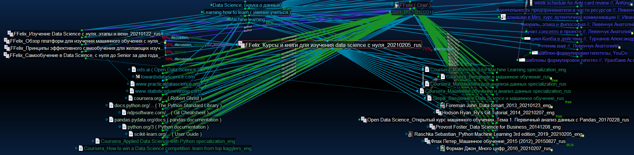Click the MLN tag beside Data Science node

286,9
